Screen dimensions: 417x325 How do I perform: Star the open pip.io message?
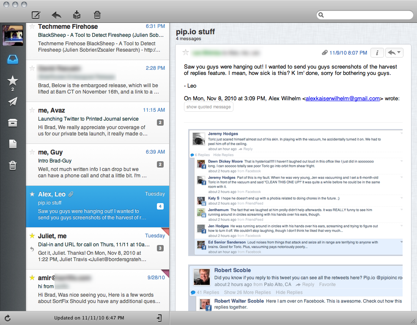click(186, 52)
